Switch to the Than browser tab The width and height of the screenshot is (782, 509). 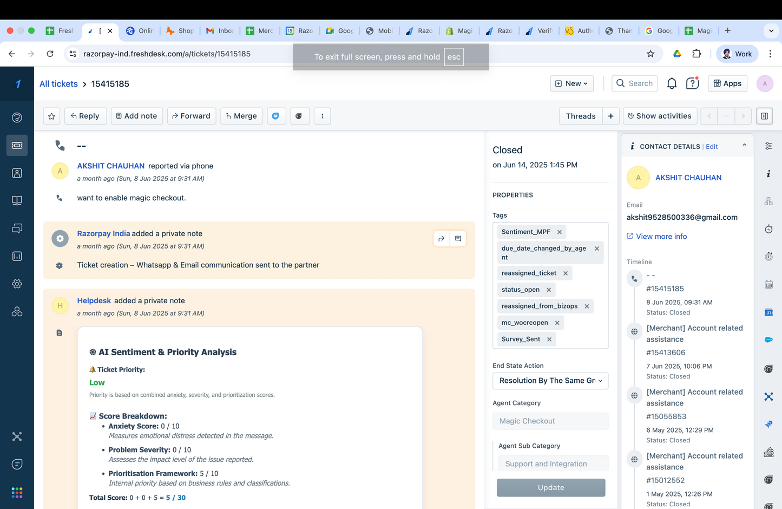pos(619,31)
